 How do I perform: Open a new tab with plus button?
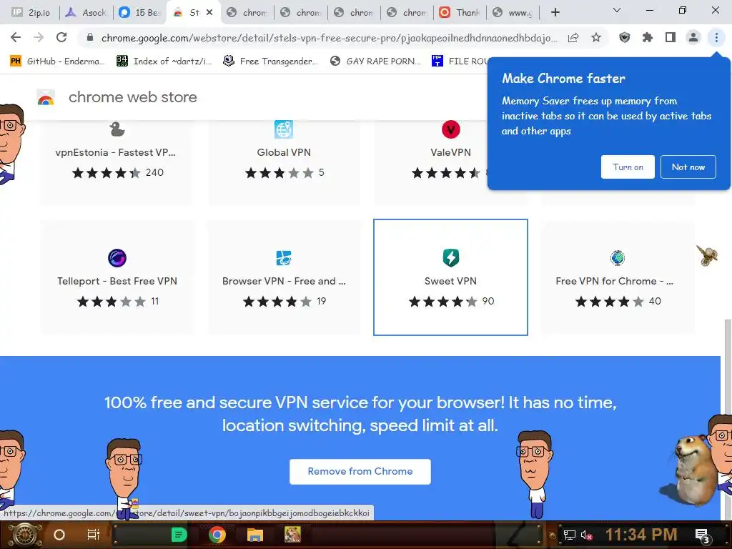(x=555, y=13)
